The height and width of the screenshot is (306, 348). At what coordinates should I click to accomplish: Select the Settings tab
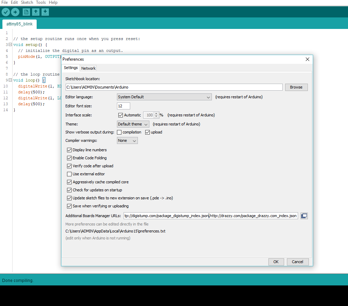coord(71,68)
